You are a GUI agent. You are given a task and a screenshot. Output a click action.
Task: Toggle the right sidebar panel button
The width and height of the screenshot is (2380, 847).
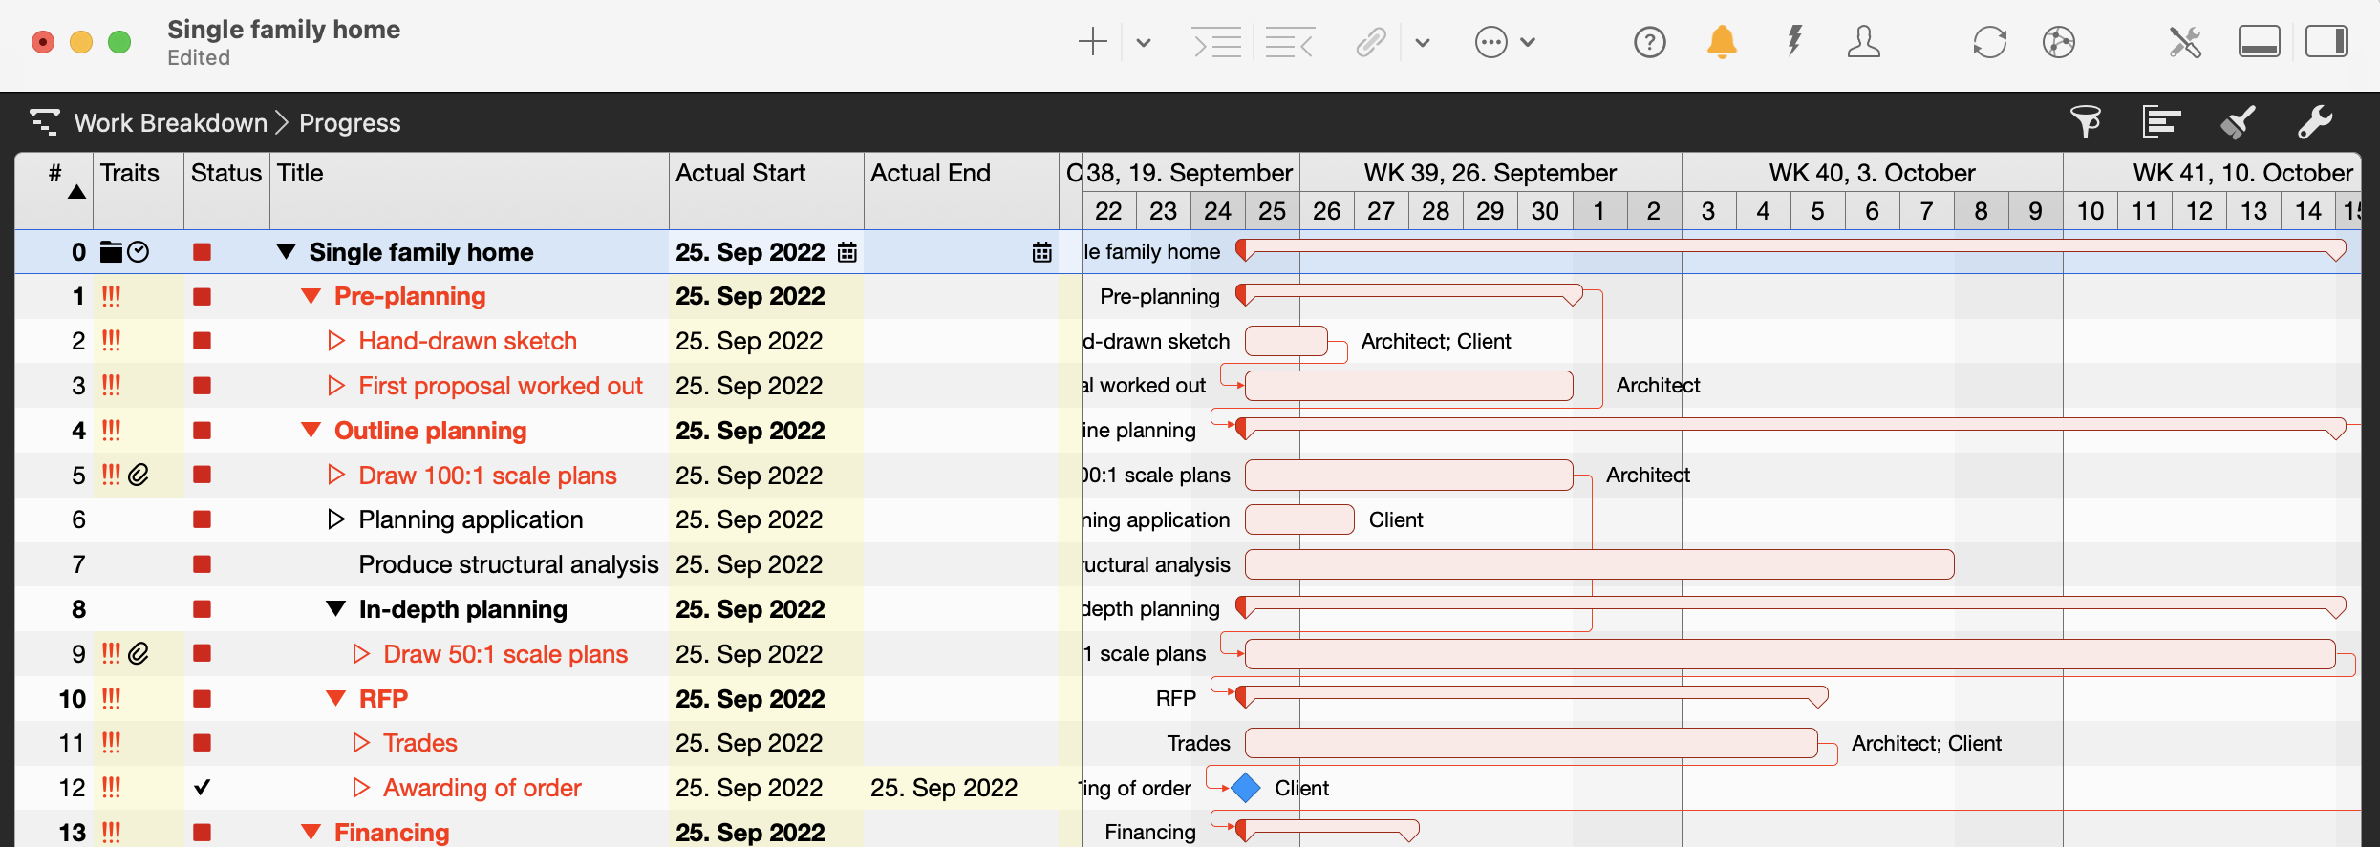[x=2326, y=42]
